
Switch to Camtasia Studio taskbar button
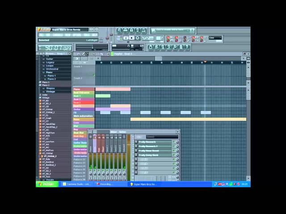click(78, 184)
